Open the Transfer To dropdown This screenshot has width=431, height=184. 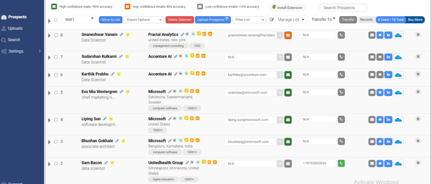323,19
